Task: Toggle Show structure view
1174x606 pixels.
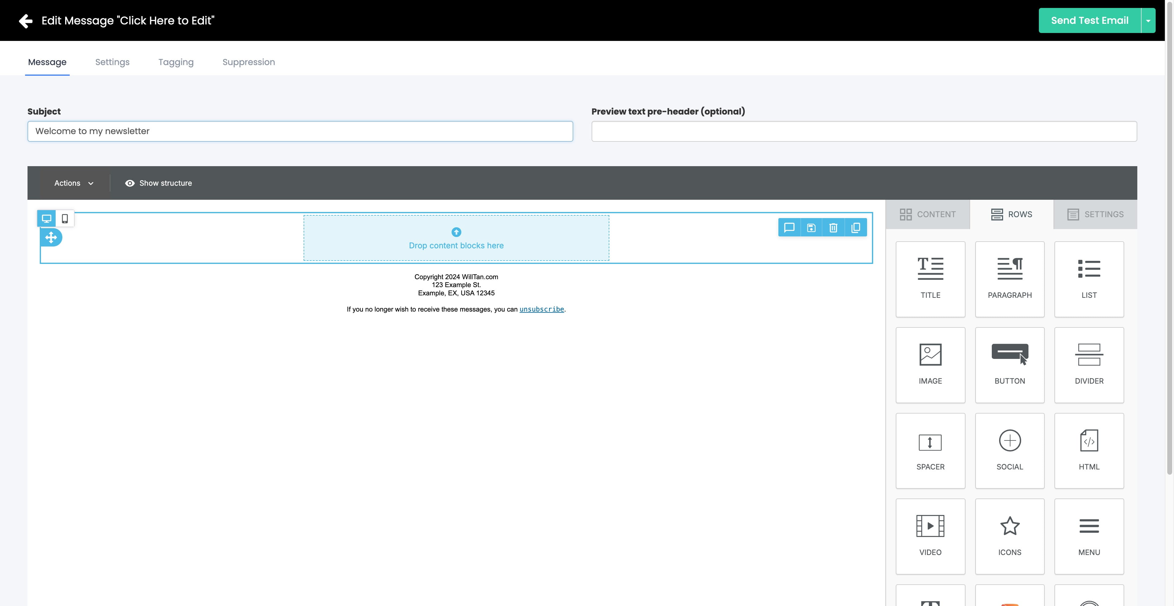Action: [158, 183]
